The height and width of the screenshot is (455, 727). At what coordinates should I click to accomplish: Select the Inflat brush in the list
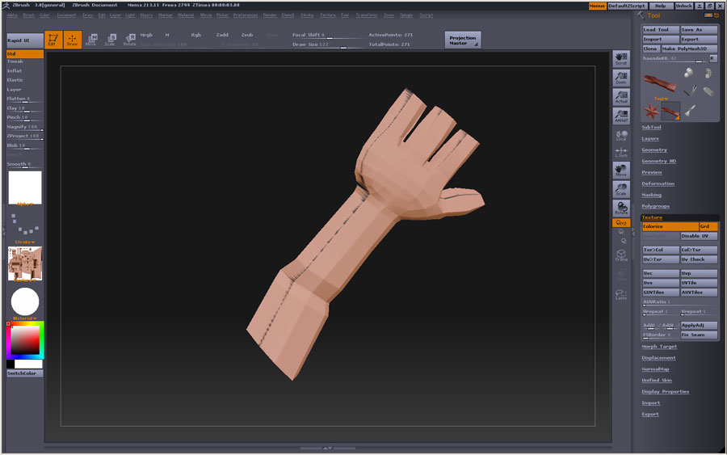click(15, 71)
